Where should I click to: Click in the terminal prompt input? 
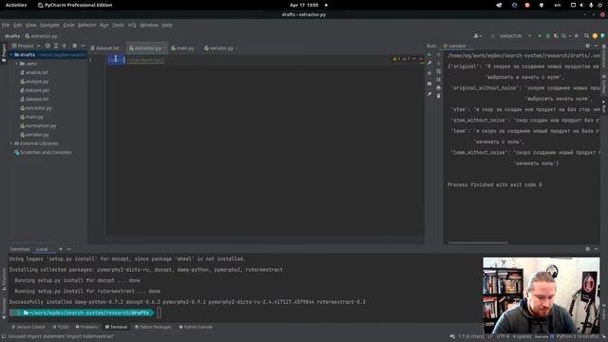click(x=159, y=313)
